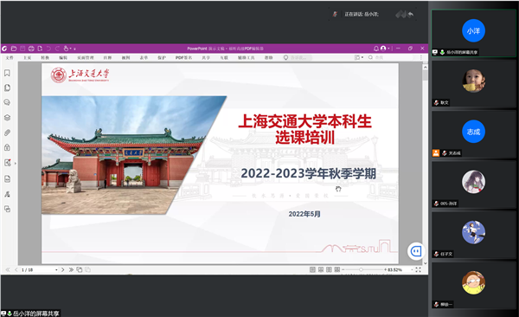This screenshot has height=317, width=519.
Task: Open the attachments paperclip panel
Action: 7,133
